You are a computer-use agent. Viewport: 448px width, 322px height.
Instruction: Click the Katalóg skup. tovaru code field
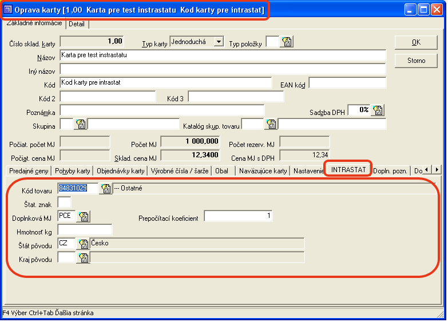(252, 124)
